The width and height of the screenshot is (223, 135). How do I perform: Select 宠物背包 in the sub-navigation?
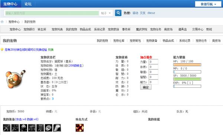point(135,41)
